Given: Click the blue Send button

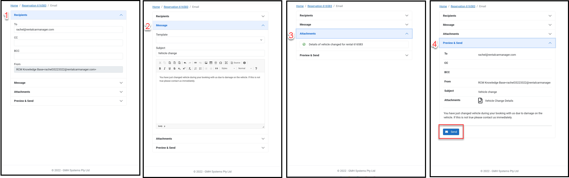Looking at the screenshot, I should [x=451, y=132].
